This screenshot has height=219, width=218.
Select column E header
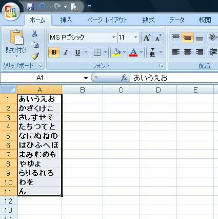click(x=195, y=89)
